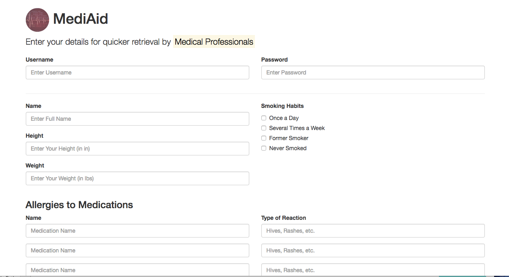Click the Username label
The width and height of the screenshot is (509, 277).
[x=39, y=60]
